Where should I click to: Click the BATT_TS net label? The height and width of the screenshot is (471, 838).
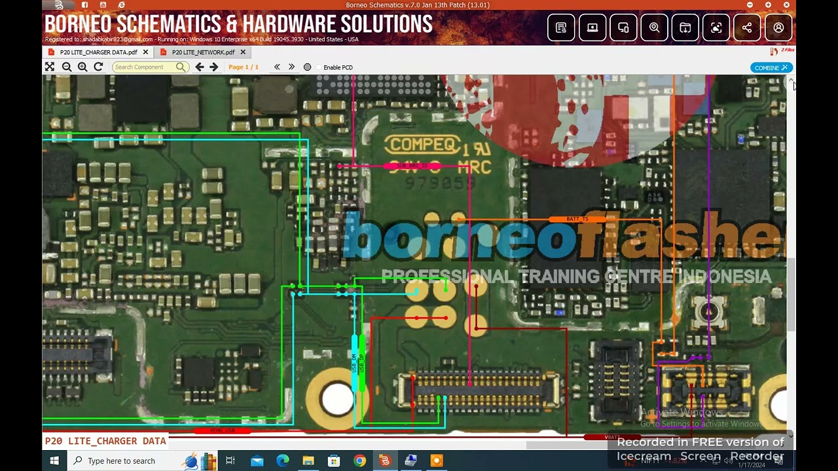click(577, 219)
